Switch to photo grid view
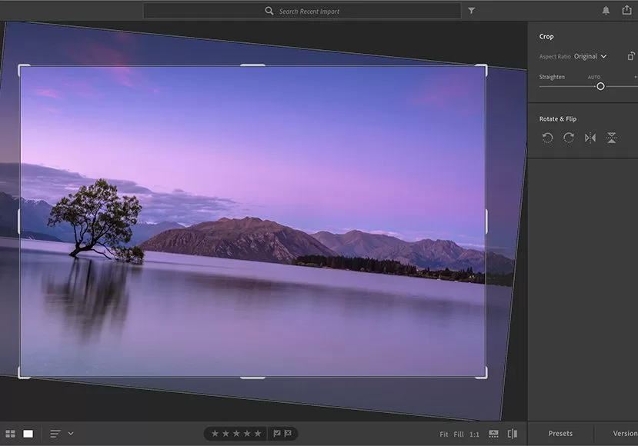The width and height of the screenshot is (638, 446). coord(10,434)
